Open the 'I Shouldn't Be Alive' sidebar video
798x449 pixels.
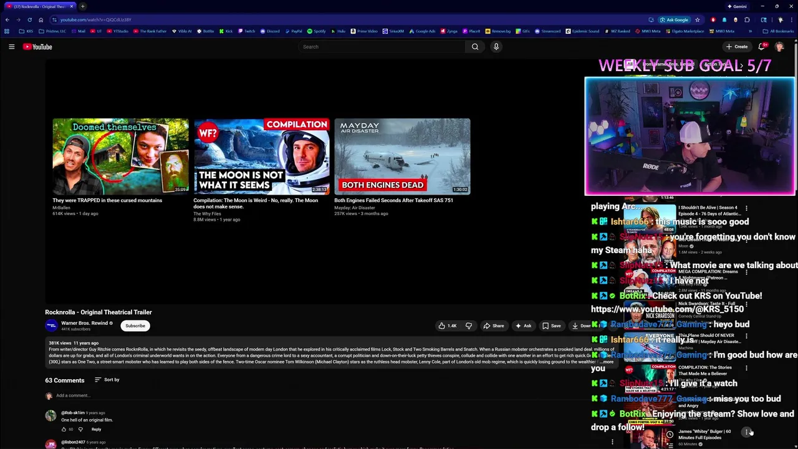(x=708, y=211)
